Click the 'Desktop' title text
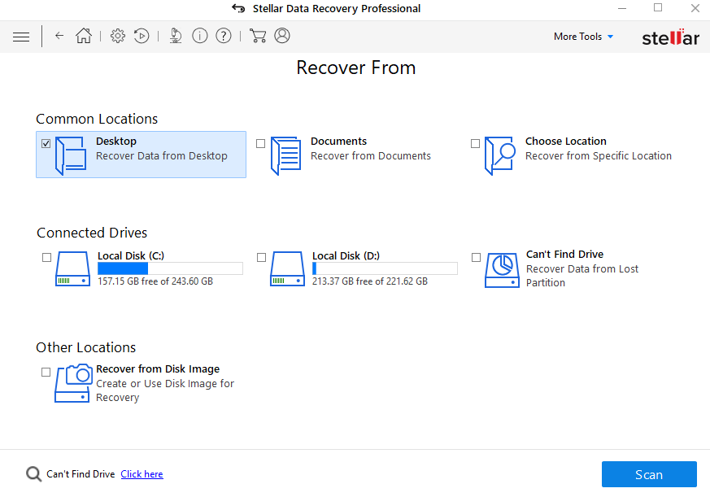 tap(116, 142)
